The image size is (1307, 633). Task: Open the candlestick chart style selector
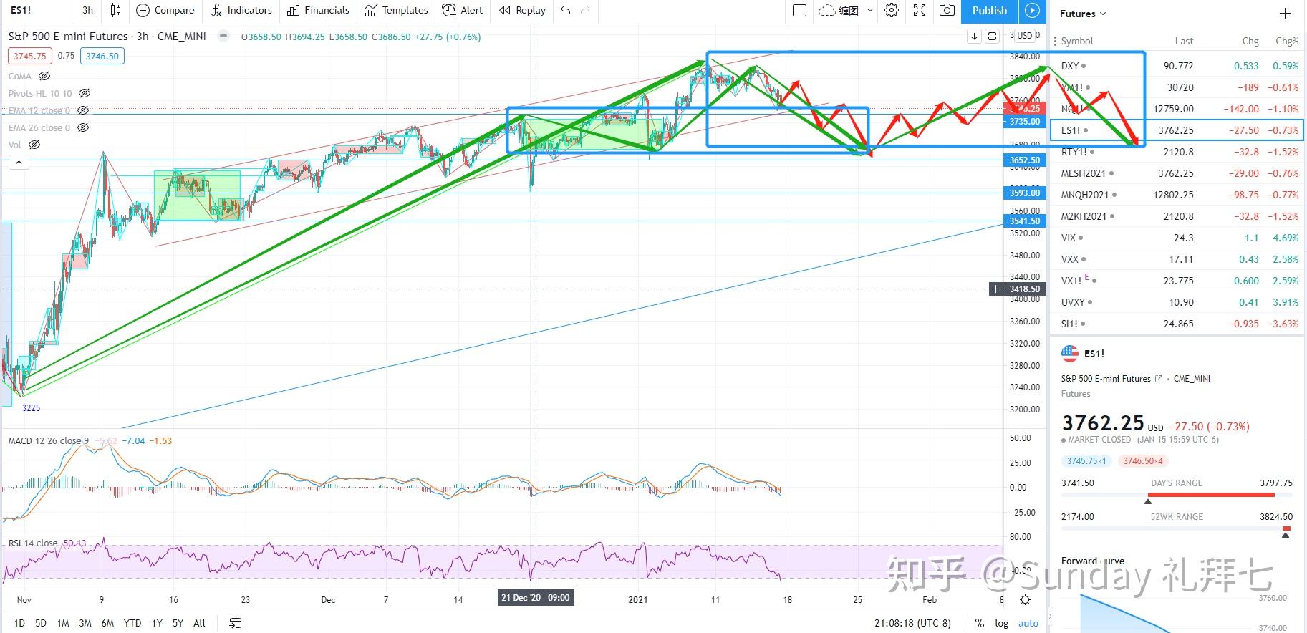115,10
